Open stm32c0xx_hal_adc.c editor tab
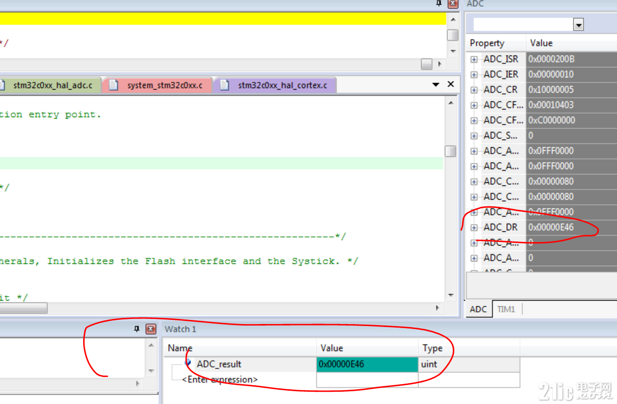Screen dimensions: 617x404 coord(53,85)
